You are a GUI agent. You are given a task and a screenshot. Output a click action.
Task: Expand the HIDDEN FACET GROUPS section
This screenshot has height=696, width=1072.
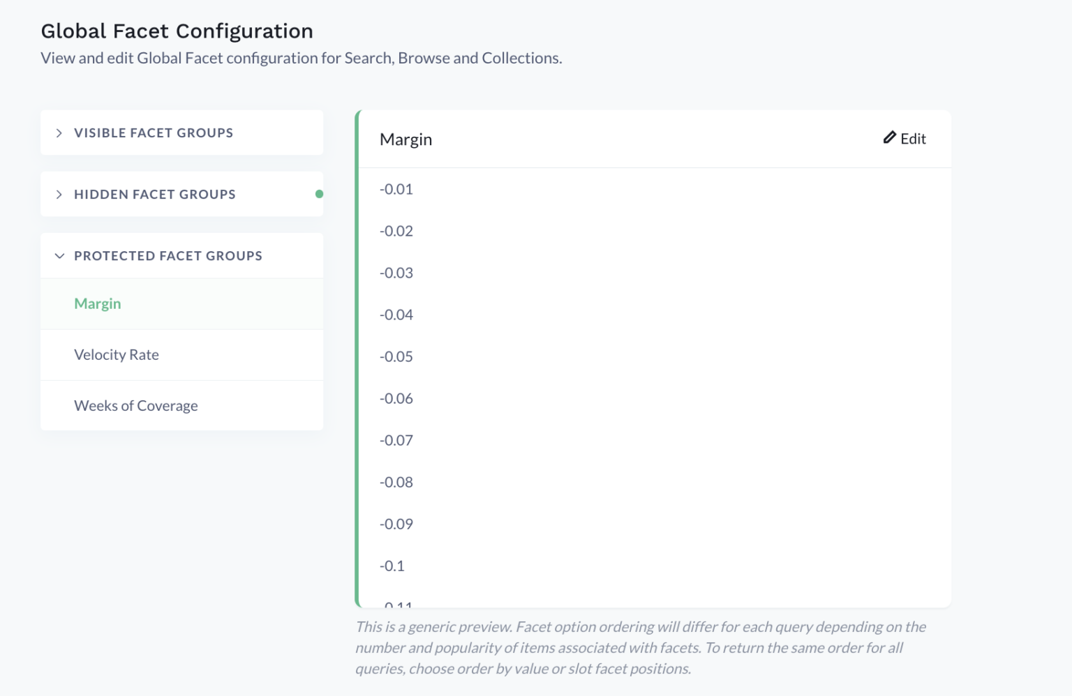click(155, 194)
